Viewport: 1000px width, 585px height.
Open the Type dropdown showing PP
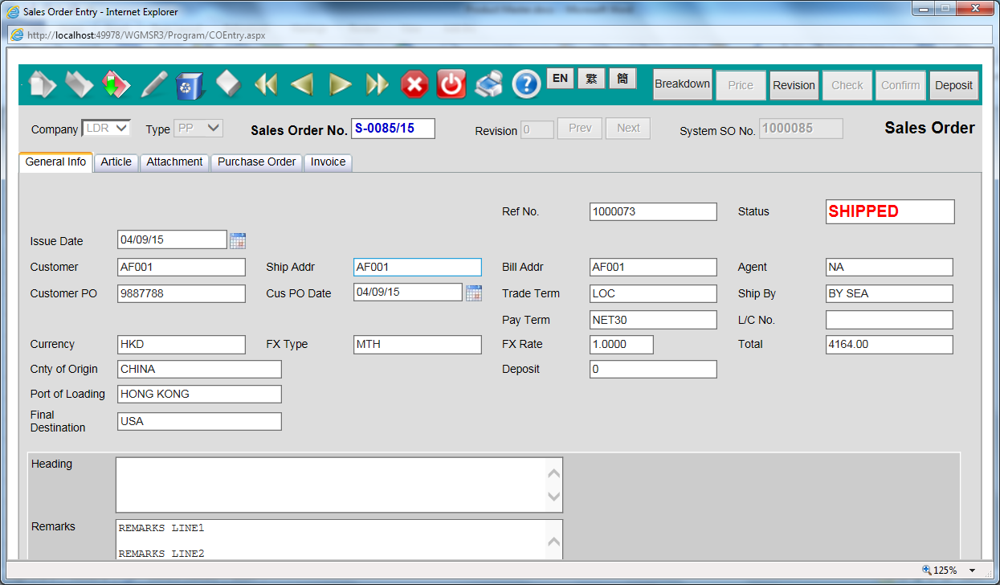click(198, 128)
